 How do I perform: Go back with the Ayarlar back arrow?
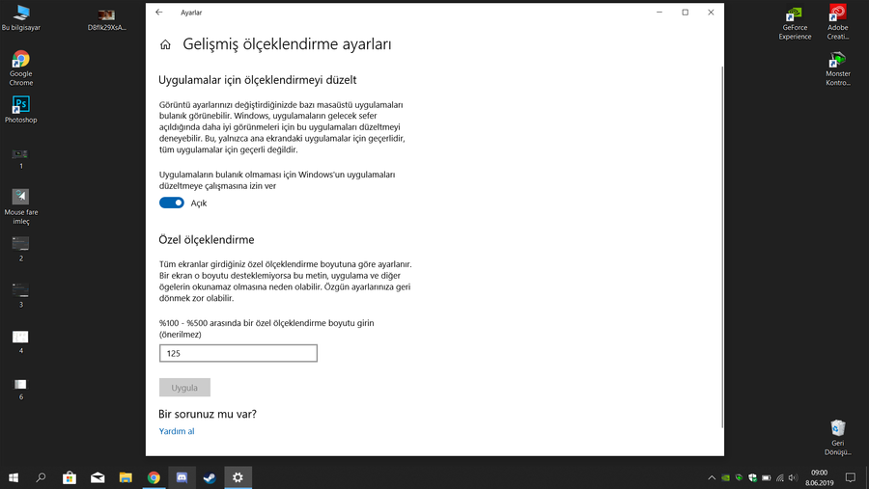(159, 13)
